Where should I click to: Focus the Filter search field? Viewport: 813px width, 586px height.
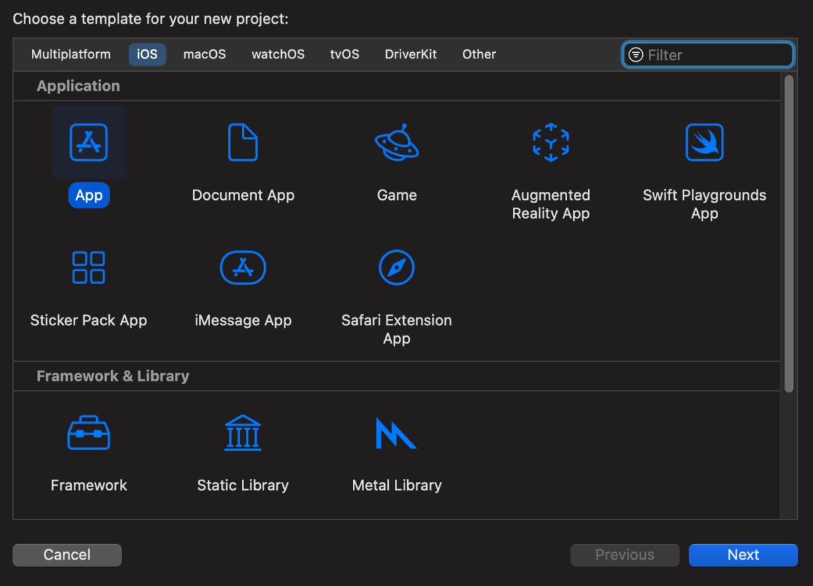tap(708, 55)
